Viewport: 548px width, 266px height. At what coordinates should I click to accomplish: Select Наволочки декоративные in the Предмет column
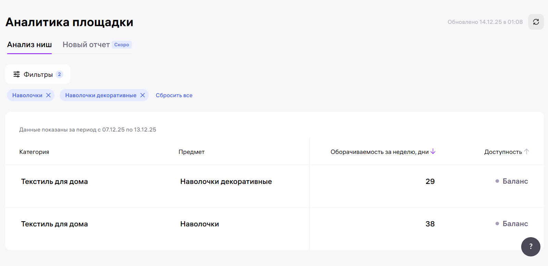[x=226, y=182]
